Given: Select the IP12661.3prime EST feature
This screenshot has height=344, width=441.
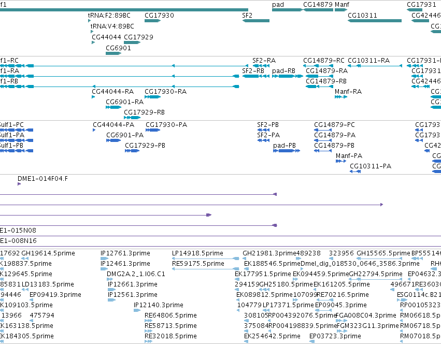Looking at the screenshot, I should click(111, 290).
